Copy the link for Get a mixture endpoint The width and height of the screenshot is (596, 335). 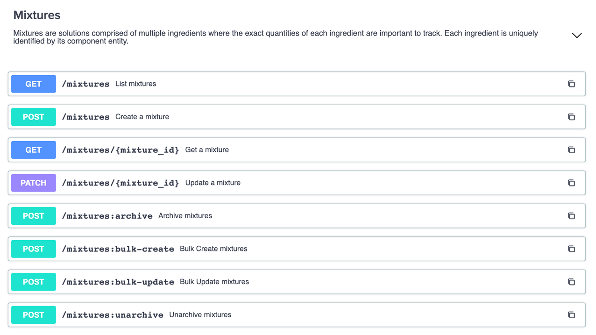[571, 150]
